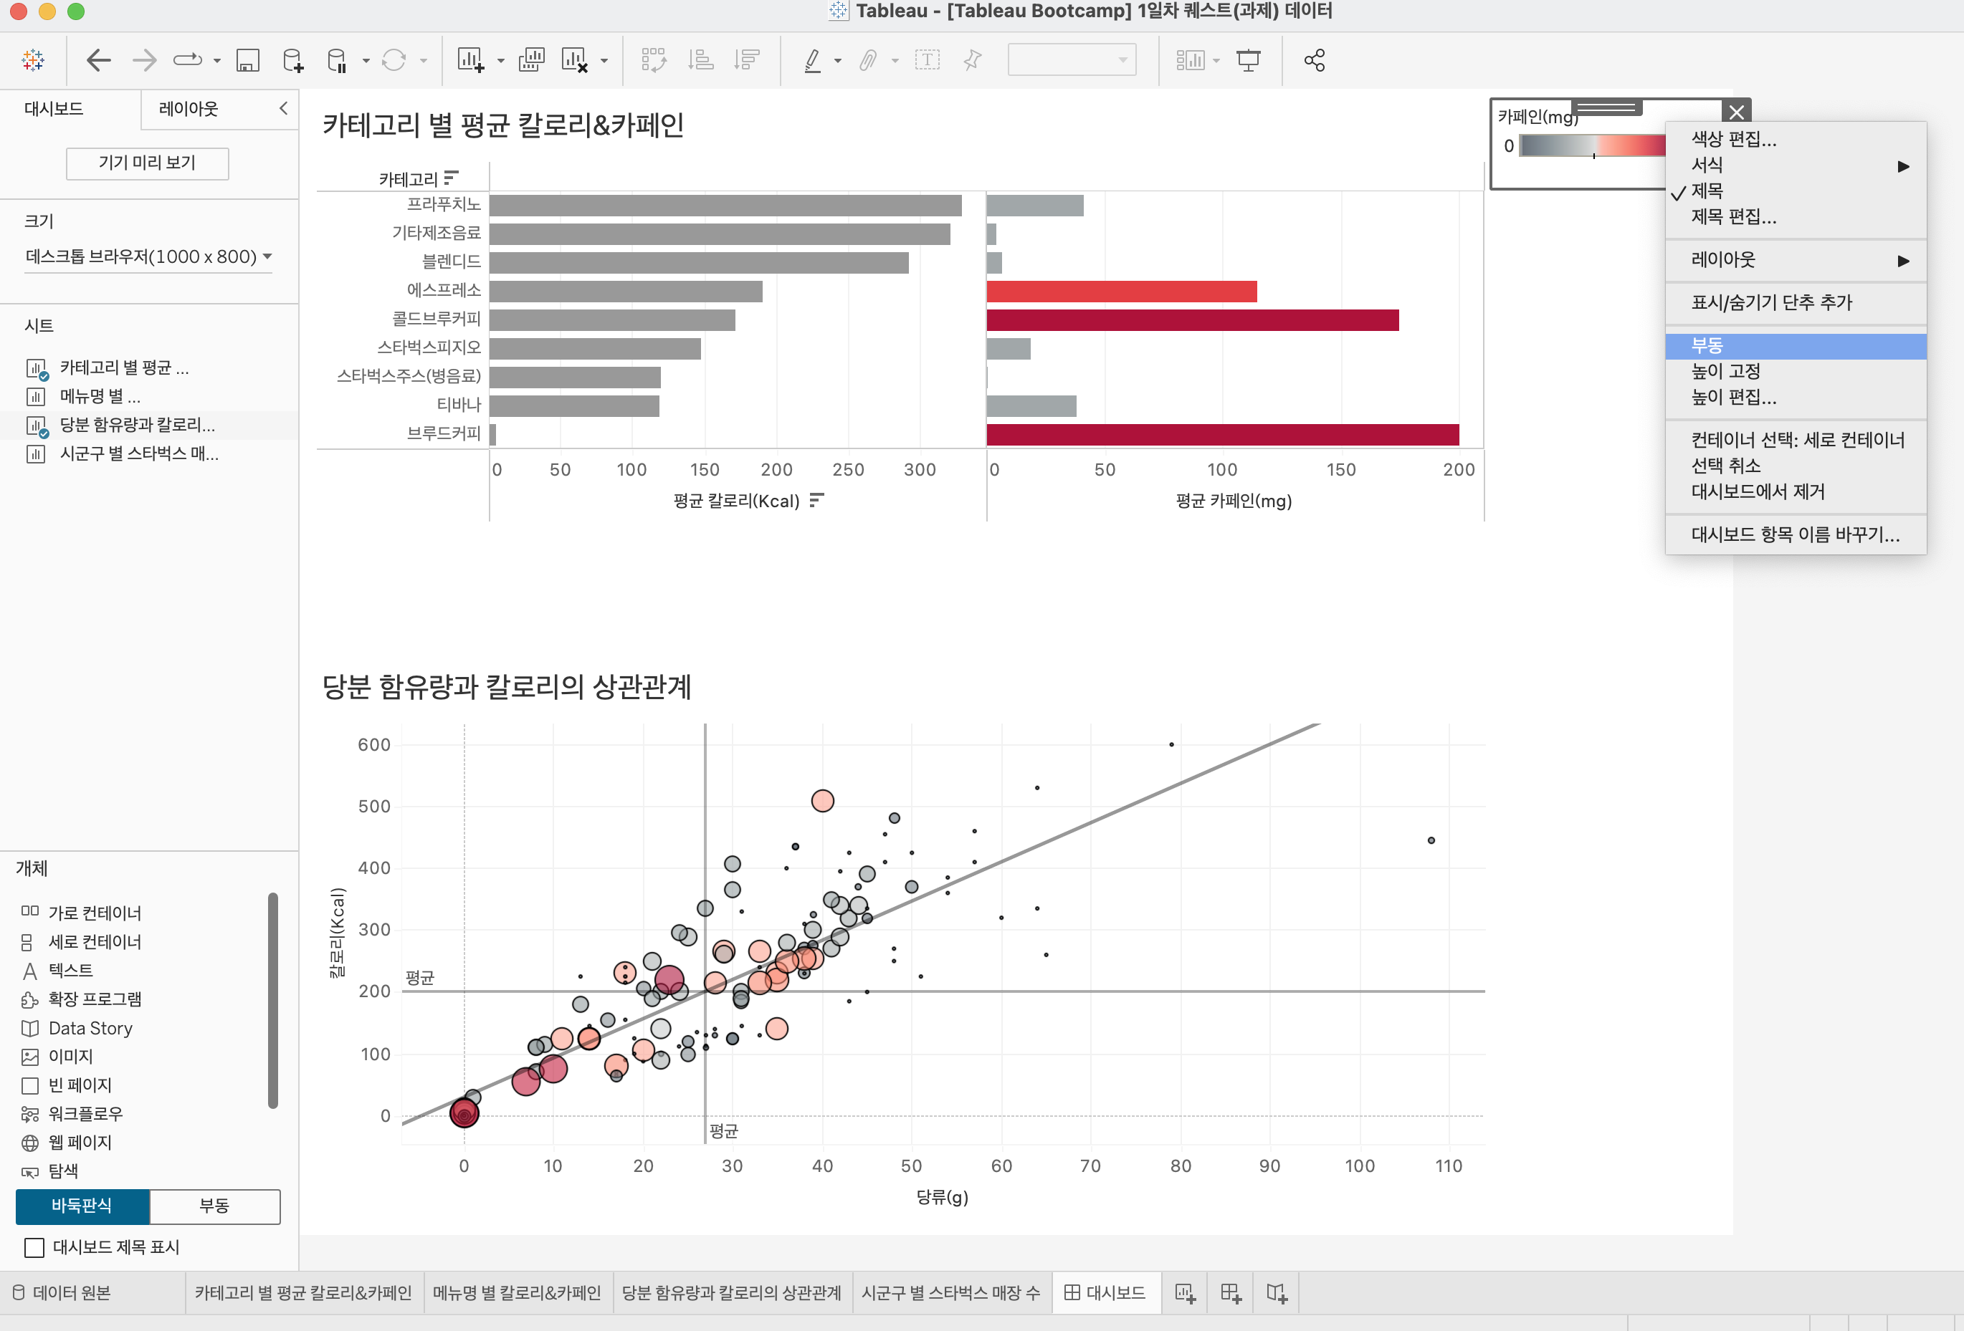Click the undo back arrow
The height and width of the screenshot is (1331, 1964).
pos(99,60)
